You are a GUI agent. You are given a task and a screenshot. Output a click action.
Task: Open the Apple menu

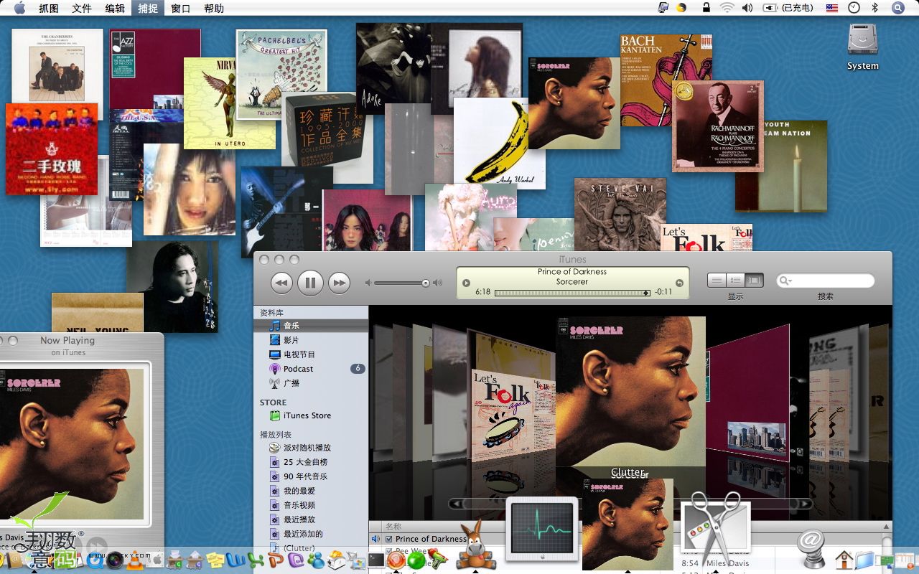19,8
